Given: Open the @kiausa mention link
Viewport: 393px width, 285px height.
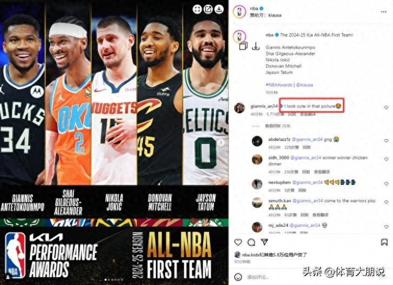Looking at the screenshot, I should point(304,85).
